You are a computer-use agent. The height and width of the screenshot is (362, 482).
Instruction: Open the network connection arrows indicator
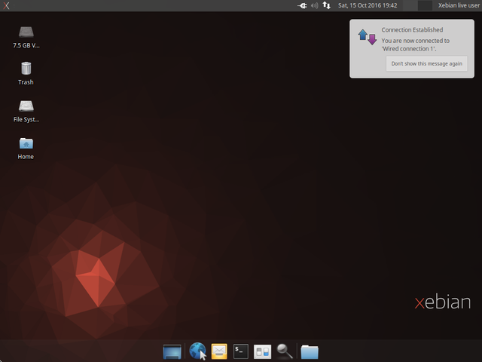[x=326, y=5]
